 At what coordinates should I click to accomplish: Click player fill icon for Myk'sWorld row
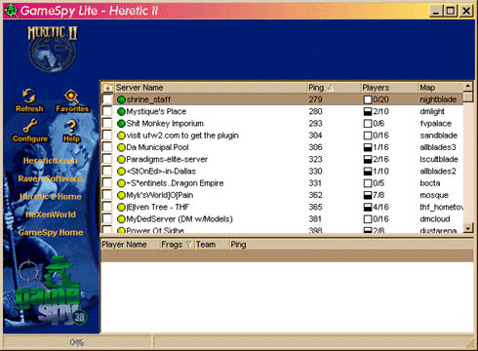368,195
